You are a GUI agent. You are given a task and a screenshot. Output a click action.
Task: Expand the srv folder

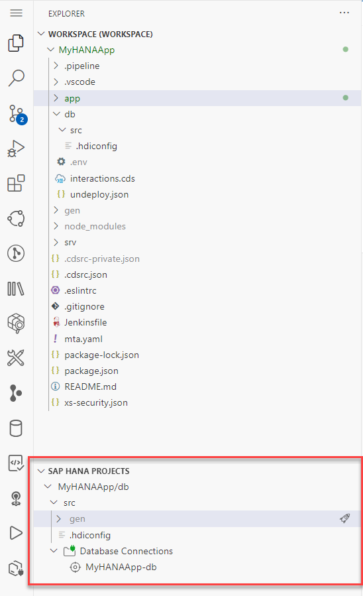[x=56, y=242]
